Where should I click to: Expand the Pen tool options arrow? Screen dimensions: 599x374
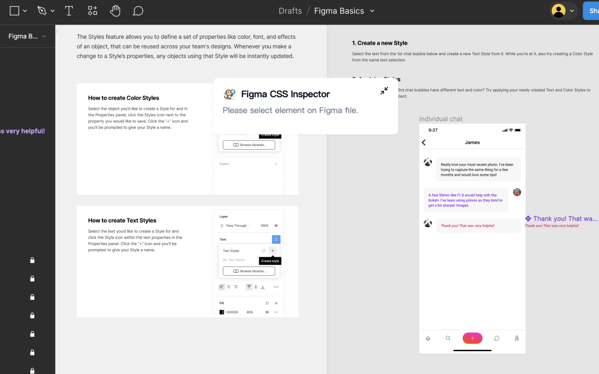[x=52, y=11]
